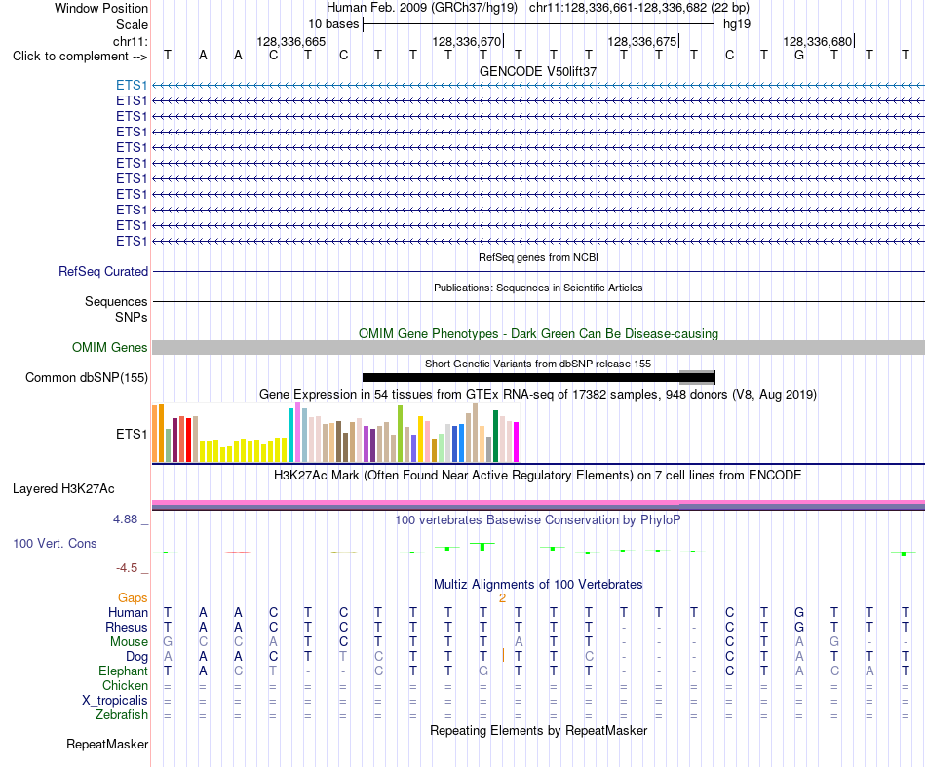The image size is (926, 767).
Task: Click the SNPs track label
Action: click(x=132, y=317)
